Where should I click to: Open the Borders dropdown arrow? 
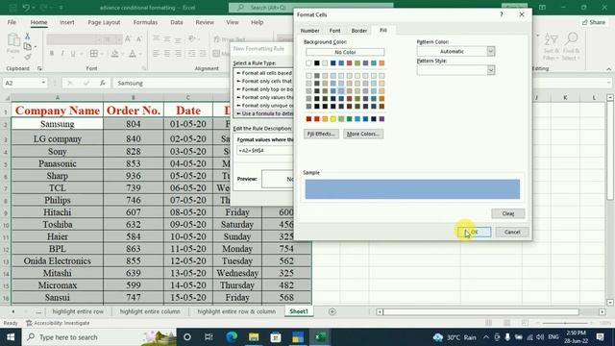102,54
